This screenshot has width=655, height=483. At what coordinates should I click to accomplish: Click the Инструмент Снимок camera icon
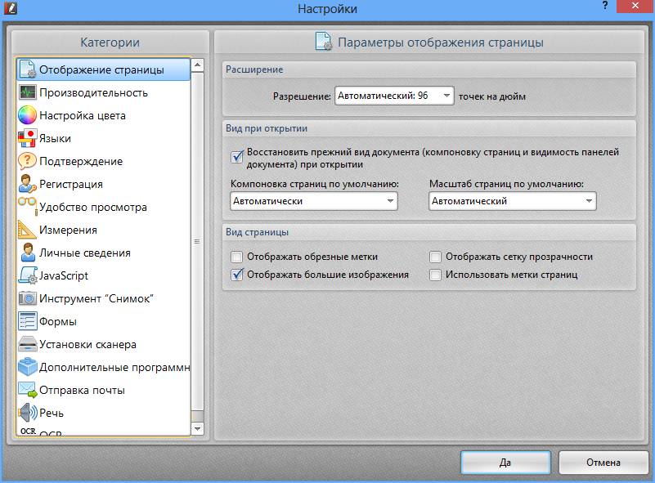(x=28, y=298)
